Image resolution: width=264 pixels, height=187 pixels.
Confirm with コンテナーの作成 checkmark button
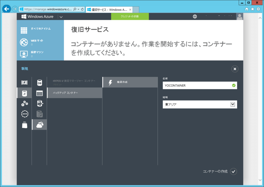[233, 172]
